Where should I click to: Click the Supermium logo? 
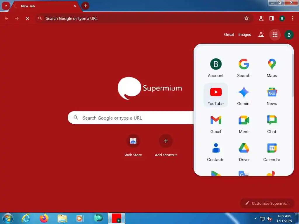(x=150, y=88)
